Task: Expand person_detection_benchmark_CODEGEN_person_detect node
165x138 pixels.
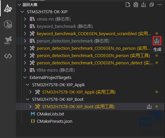Action: [25, 63]
